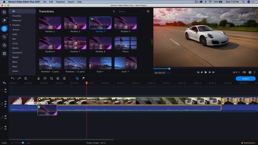Skip to the previous clip
The width and height of the screenshot is (258, 145).
(198, 72)
